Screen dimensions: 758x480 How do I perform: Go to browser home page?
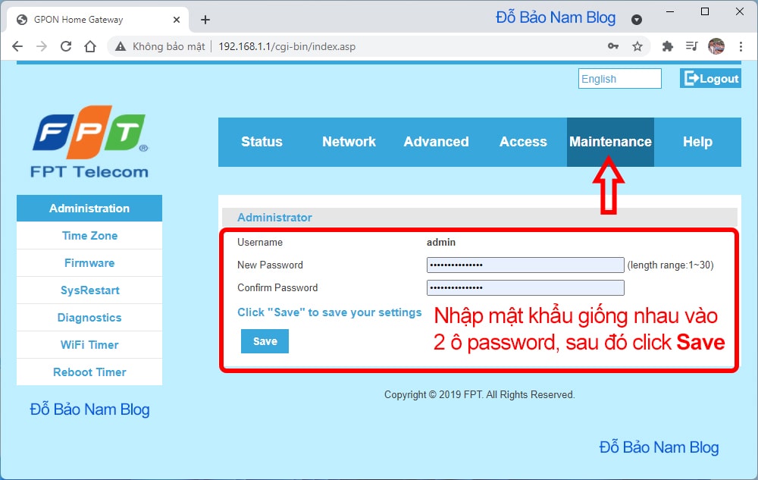coord(90,46)
